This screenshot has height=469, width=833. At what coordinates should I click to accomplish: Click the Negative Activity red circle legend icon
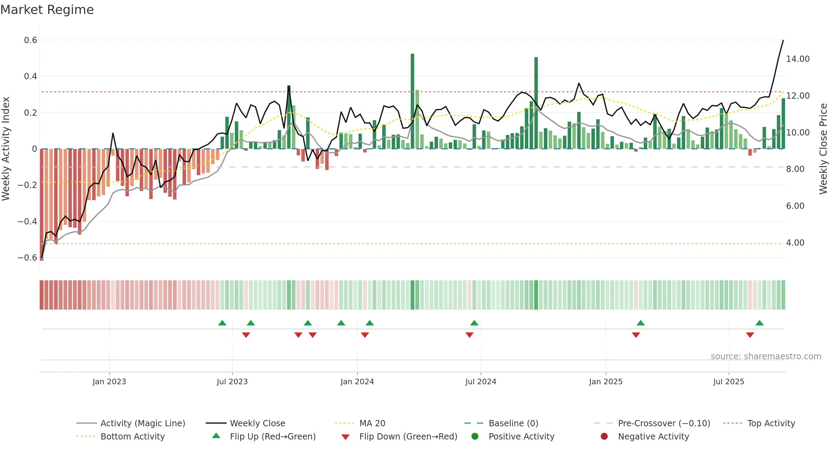click(604, 436)
